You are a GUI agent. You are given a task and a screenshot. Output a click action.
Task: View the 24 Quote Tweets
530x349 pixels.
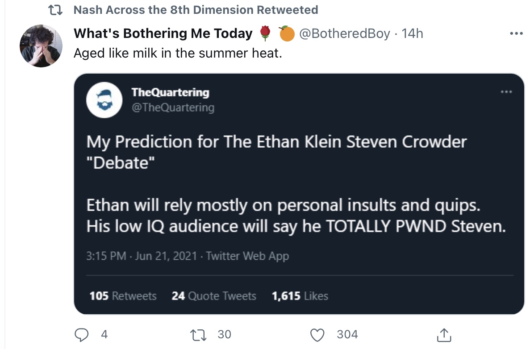click(213, 296)
